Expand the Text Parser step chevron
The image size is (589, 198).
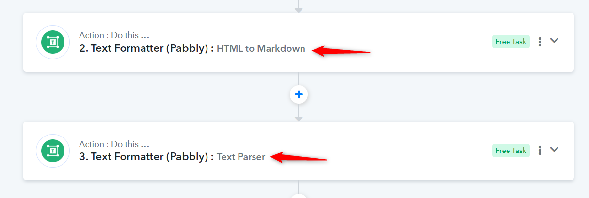[x=554, y=150]
